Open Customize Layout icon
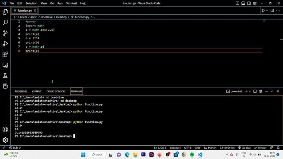283x159 pixels. [255, 3]
